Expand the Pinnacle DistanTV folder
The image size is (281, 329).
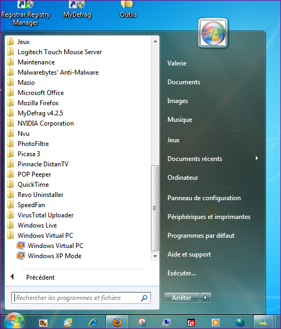point(37,164)
